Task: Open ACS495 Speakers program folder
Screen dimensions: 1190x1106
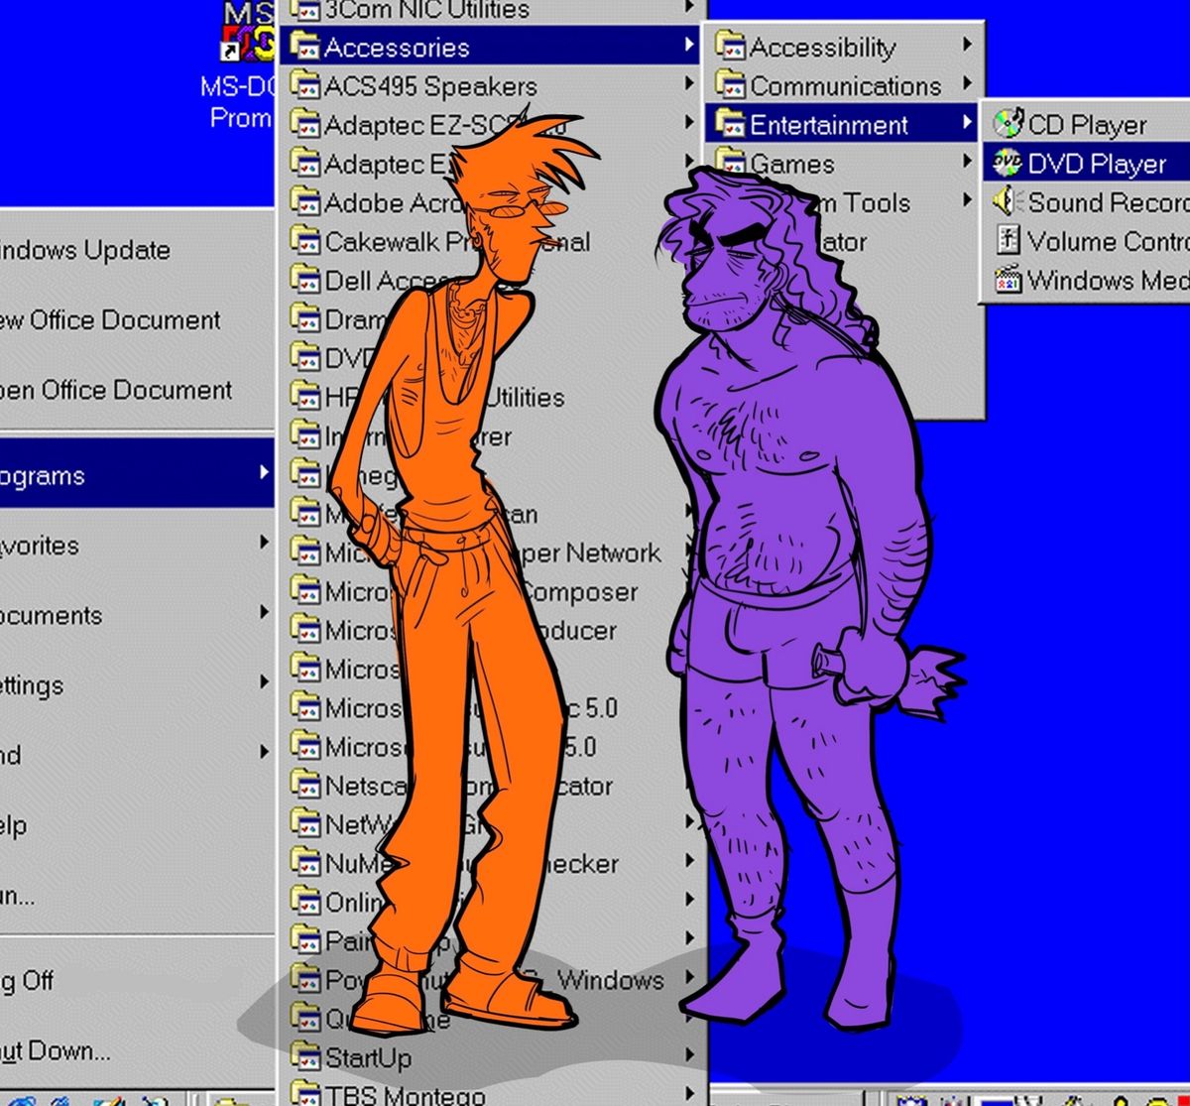Action: [491, 86]
